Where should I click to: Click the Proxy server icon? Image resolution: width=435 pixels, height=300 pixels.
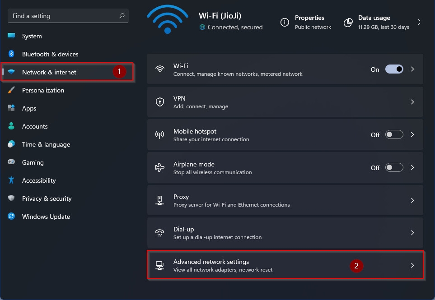pos(159,200)
